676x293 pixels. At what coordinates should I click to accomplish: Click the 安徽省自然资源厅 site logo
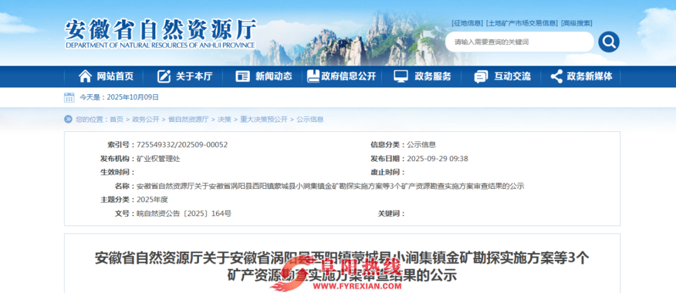[x=161, y=33]
